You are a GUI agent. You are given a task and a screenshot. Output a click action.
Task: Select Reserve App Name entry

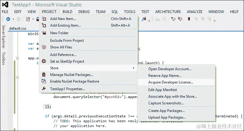(176, 76)
